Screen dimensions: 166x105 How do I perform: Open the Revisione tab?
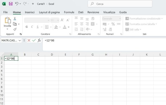coord(93,12)
